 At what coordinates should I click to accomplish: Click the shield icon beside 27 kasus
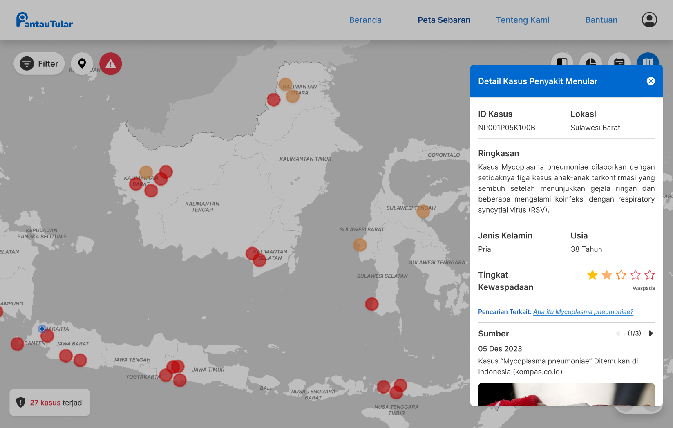21,403
